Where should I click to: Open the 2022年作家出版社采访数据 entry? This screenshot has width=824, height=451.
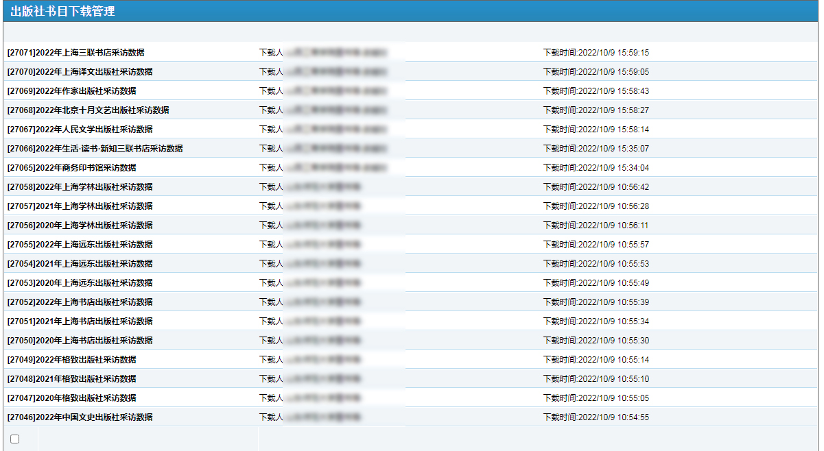coord(71,91)
